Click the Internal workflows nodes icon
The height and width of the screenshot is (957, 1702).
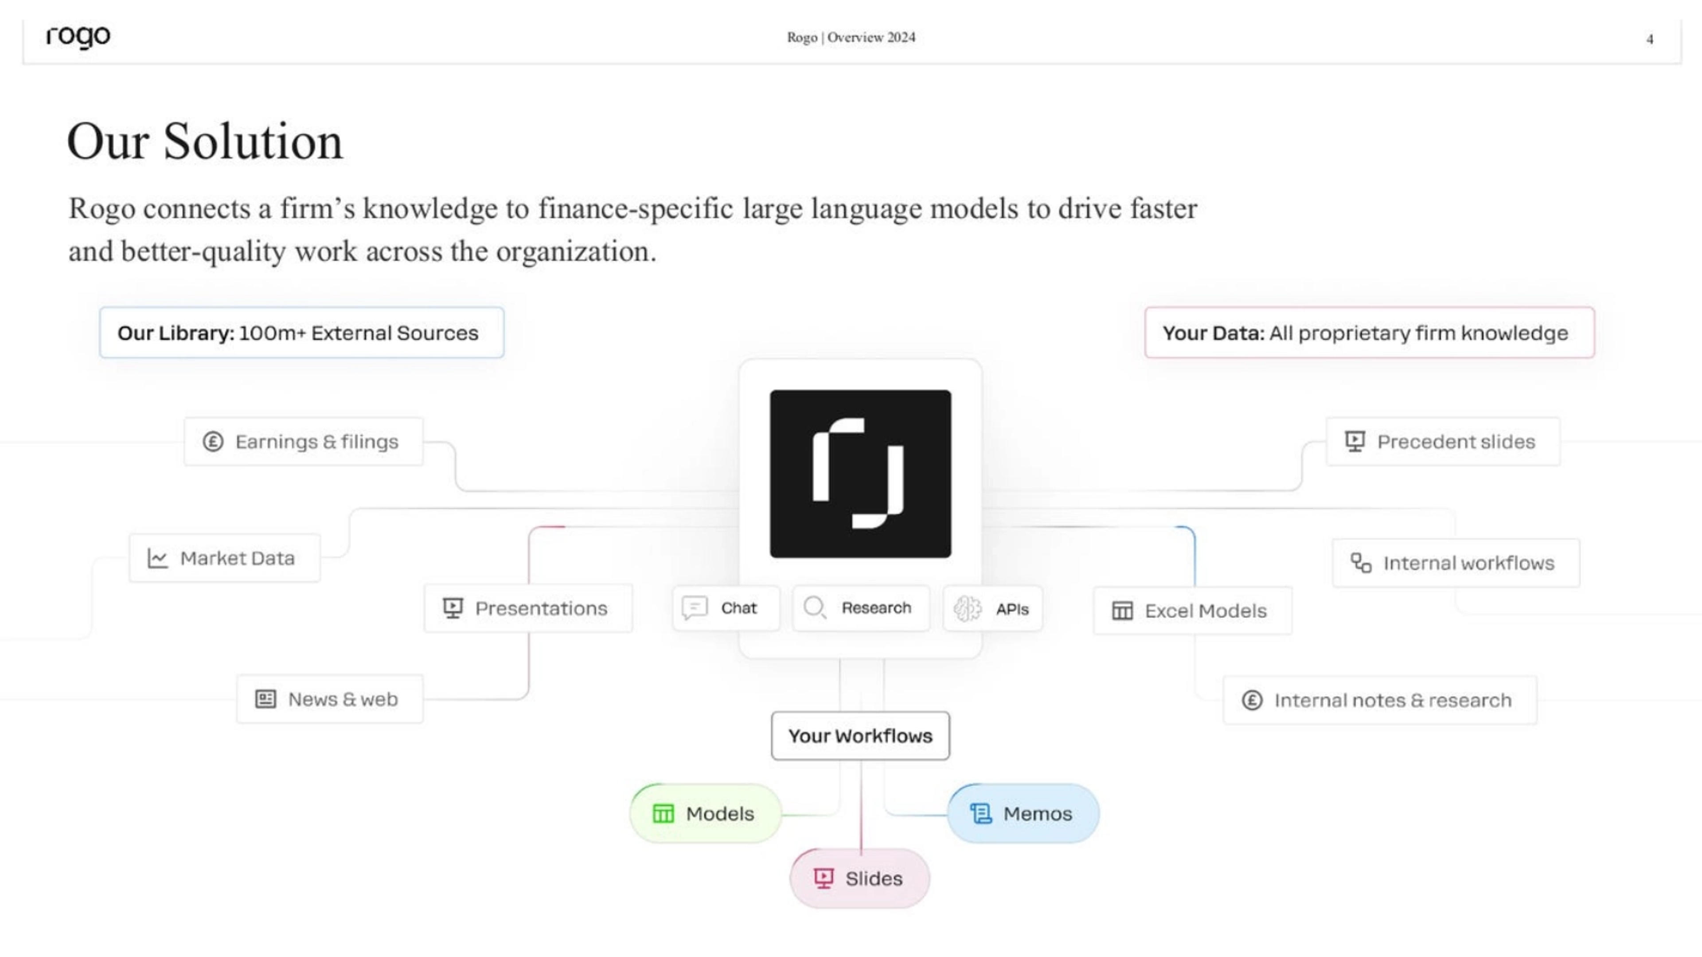1360,563
